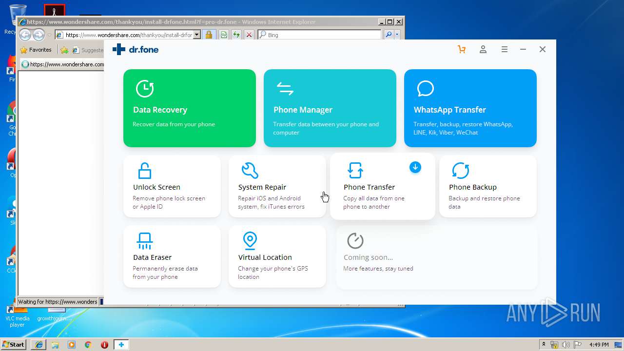Image resolution: width=624 pixels, height=351 pixels.
Task: Focus the Bing search box in IE
Action: click(x=319, y=35)
